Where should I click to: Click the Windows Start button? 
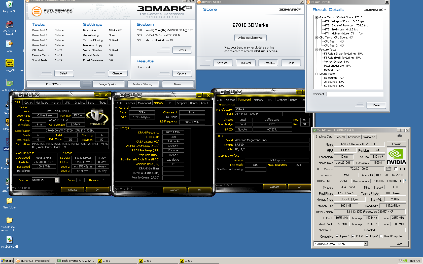tap(7, 261)
